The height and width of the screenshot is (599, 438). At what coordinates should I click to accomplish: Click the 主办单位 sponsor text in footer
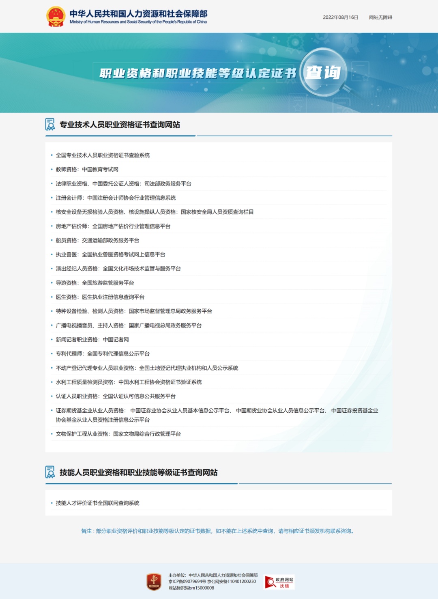tap(213, 575)
